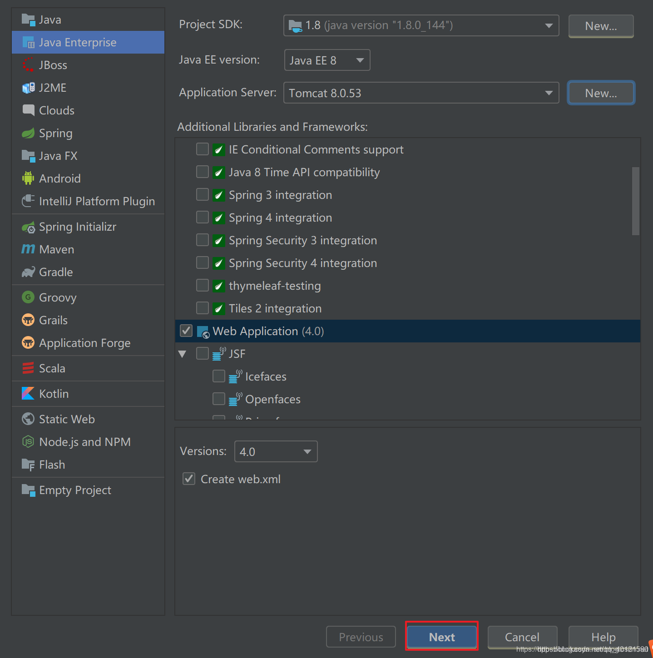The height and width of the screenshot is (658, 653).
Task: Click the Openfaces framework icon
Action: (235, 399)
